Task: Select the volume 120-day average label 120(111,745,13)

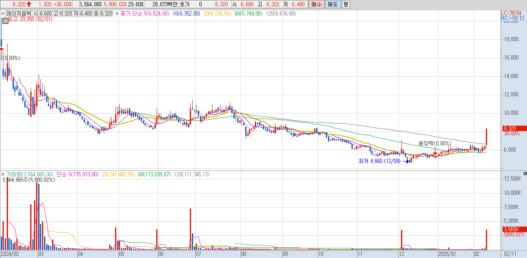Action: pos(191,174)
